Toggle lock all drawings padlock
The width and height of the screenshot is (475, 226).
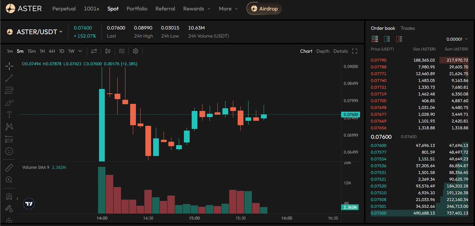9,221
